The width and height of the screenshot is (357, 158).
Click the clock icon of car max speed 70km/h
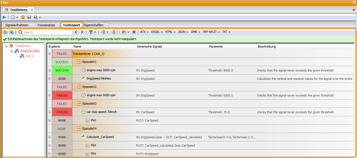[x=83, y=112]
